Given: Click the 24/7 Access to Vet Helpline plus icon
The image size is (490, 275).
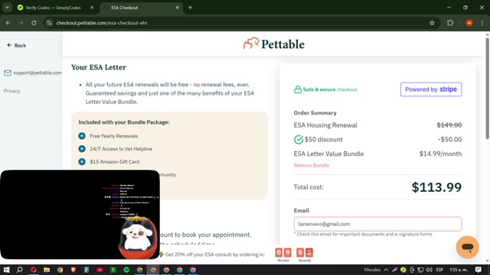Looking at the screenshot, I should tap(82, 149).
